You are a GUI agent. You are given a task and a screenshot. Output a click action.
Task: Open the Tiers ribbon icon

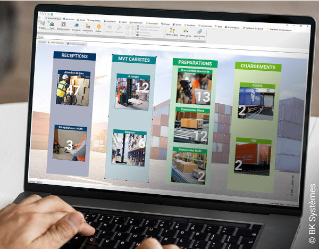click(x=52, y=26)
